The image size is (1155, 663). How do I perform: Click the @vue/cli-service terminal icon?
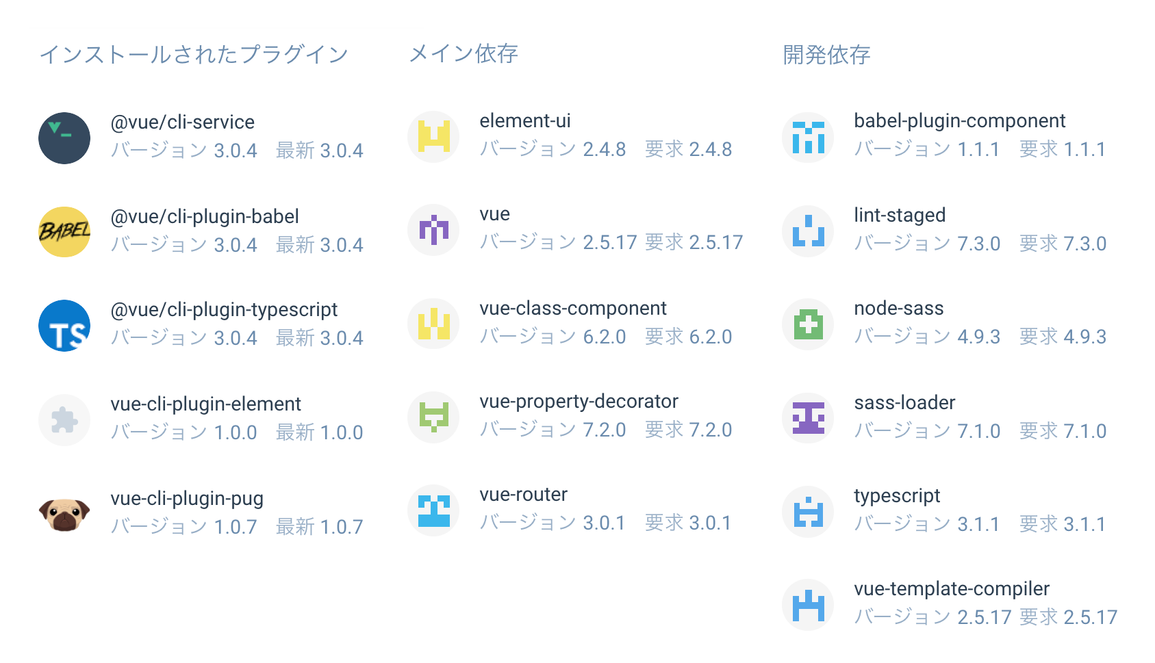pos(64,138)
